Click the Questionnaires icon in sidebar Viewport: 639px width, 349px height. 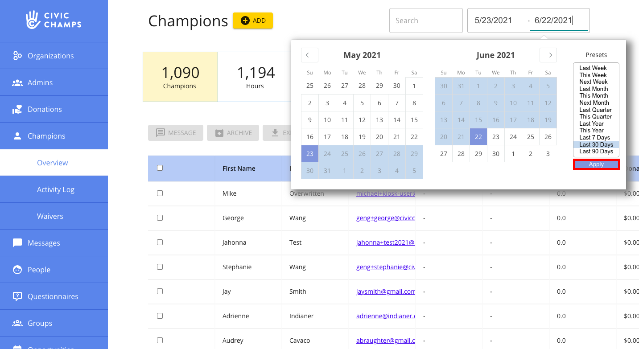(17, 296)
